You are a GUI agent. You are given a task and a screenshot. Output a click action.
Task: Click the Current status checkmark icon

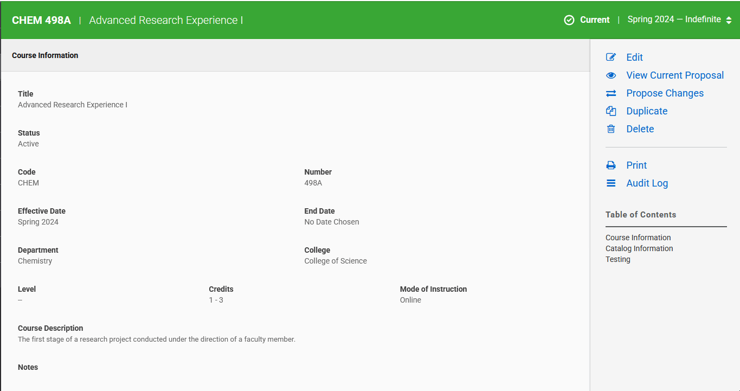569,20
